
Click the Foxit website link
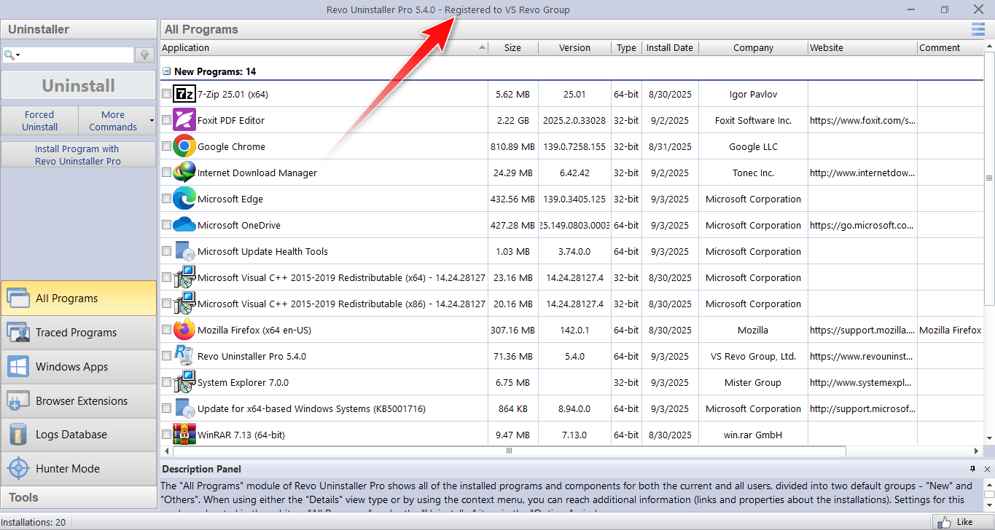862,121
